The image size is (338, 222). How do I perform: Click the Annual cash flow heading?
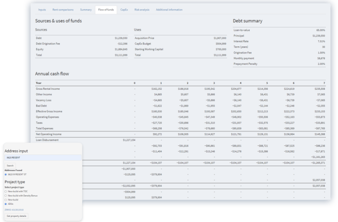52,74
